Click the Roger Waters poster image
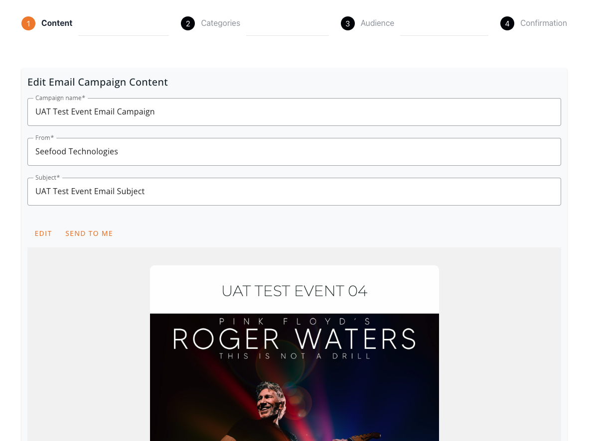This screenshot has height=441, width=603. [295, 377]
